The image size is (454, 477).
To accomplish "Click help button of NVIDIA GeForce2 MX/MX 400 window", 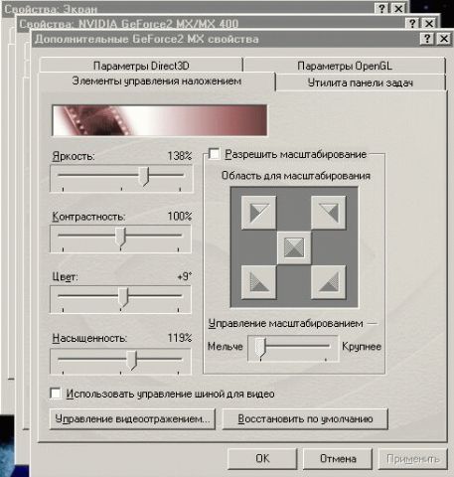I will coord(412,23).
